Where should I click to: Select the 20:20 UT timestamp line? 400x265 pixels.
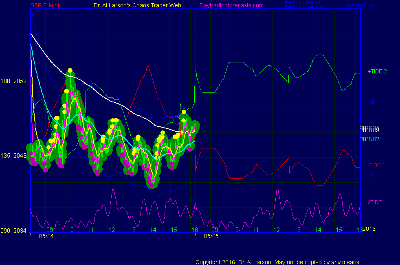[303, 2]
